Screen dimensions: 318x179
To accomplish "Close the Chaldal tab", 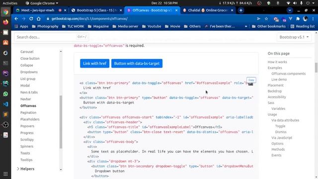I will point(232,10).
